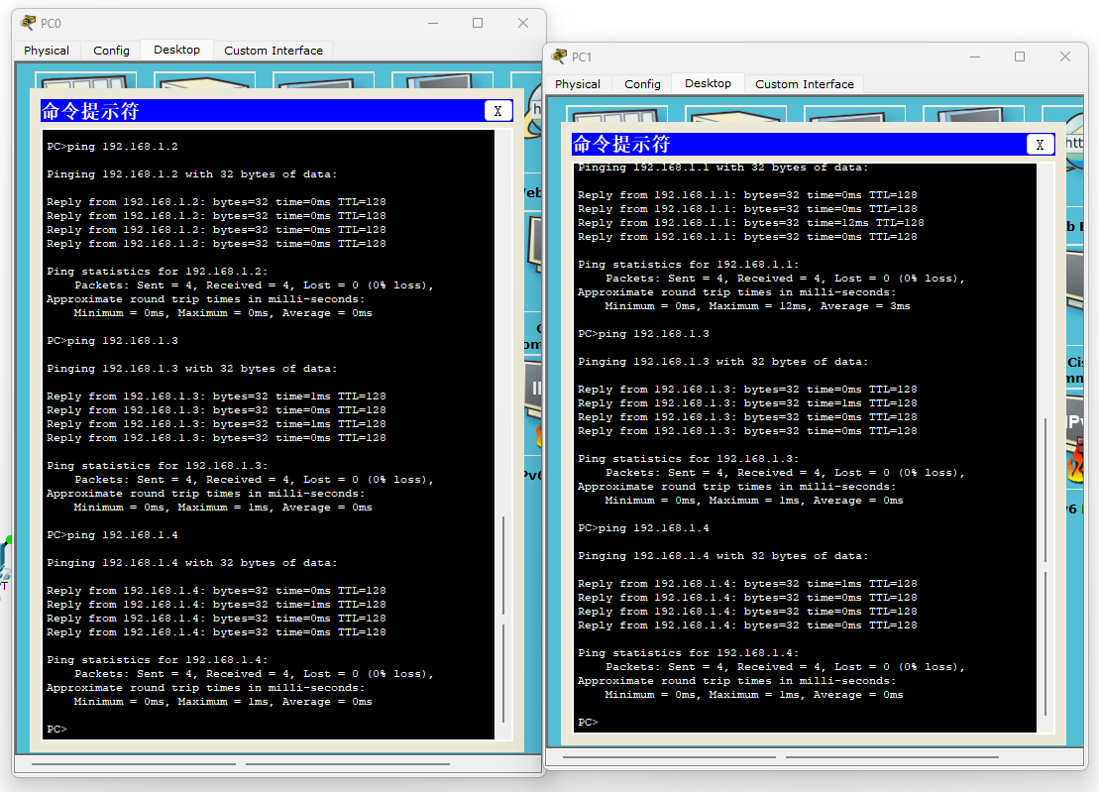The height and width of the screenshot is (792, 1099).
Task: Select the Desktop tab in PC1 window
Action: tap(708, 83)
